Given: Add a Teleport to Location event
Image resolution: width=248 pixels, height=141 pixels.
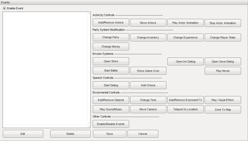Looking at the screenshot, I should pyautogui.click(x=185, y=109).
